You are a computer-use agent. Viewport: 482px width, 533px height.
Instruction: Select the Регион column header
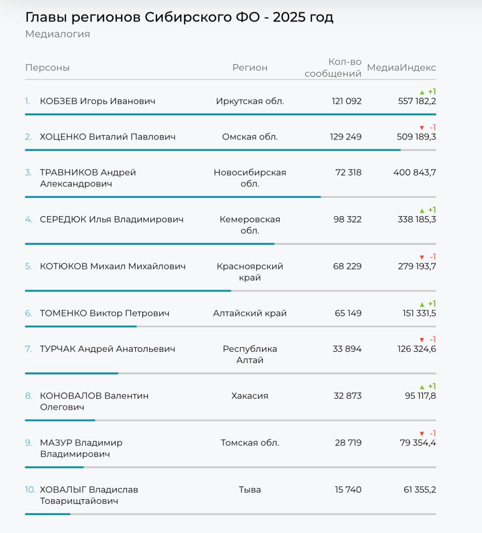click(x=250, y=67)
